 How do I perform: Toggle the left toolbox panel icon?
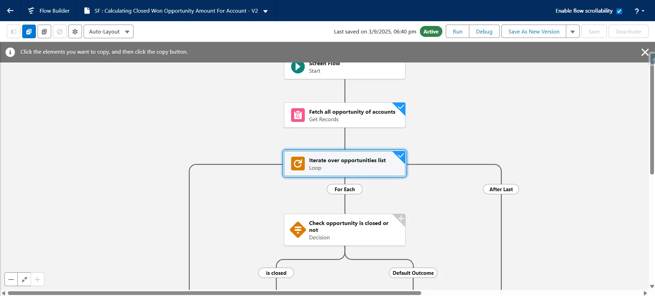coord(14,31)
